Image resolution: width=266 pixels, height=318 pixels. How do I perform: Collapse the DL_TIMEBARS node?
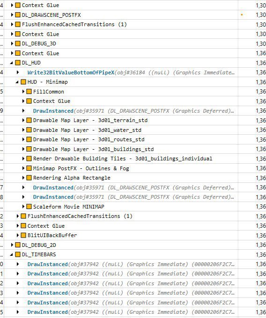click(12, 255)
